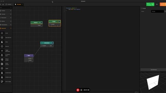This screenshot has width=166, height=93.
Task: Click the orange Export button
Action: click(x=163, y=4)
